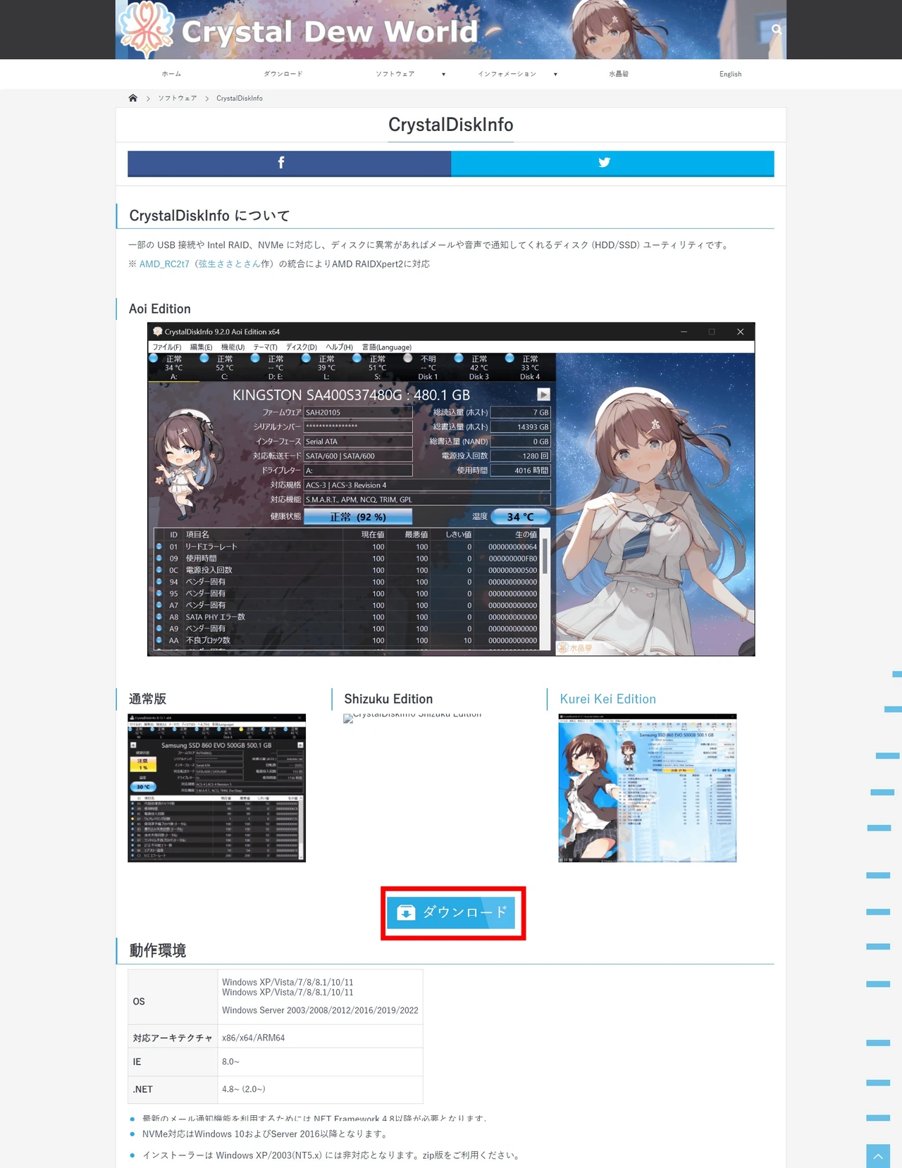Share the page on Facebook

point(289,163)
